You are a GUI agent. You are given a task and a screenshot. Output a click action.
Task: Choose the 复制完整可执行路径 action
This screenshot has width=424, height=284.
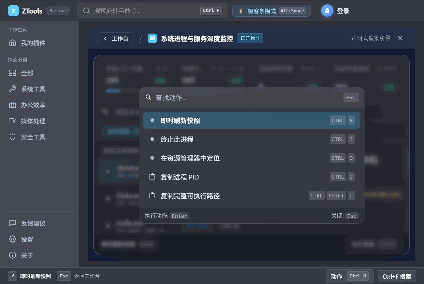click(x=252, y=196)
